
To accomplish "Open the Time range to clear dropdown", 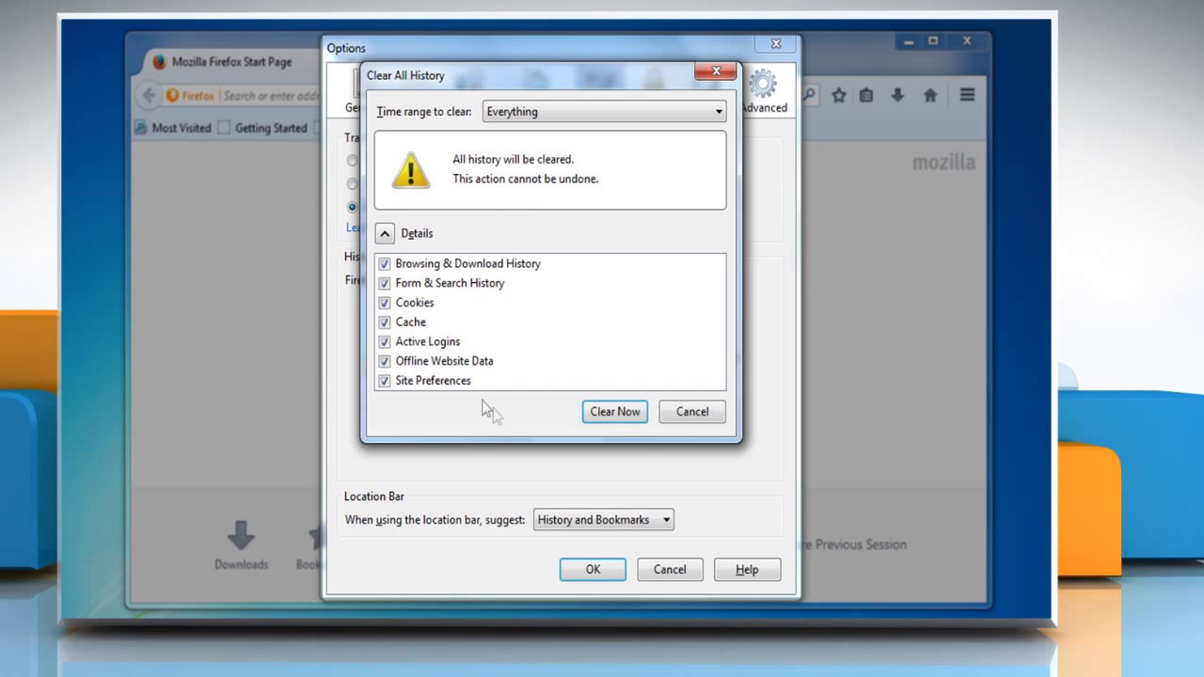I will pos(604,111).
